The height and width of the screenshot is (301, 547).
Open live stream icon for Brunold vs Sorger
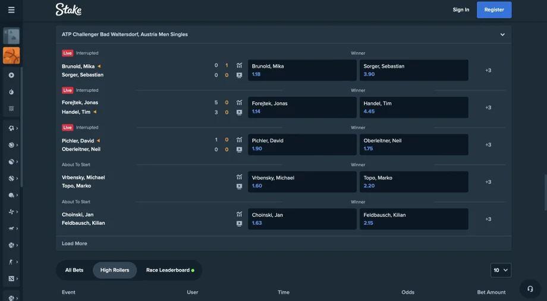[x=239, y=75]
